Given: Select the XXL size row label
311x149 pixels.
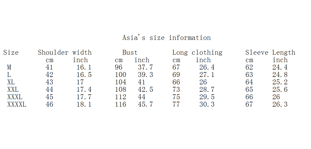Looking at the screenshot, I should (13, 90).
